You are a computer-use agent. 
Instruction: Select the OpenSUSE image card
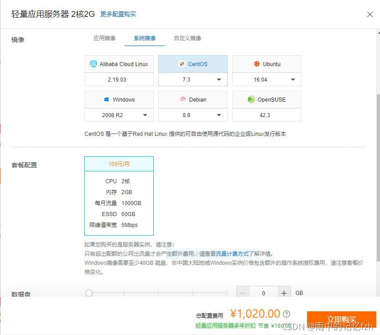pos(267,99)
